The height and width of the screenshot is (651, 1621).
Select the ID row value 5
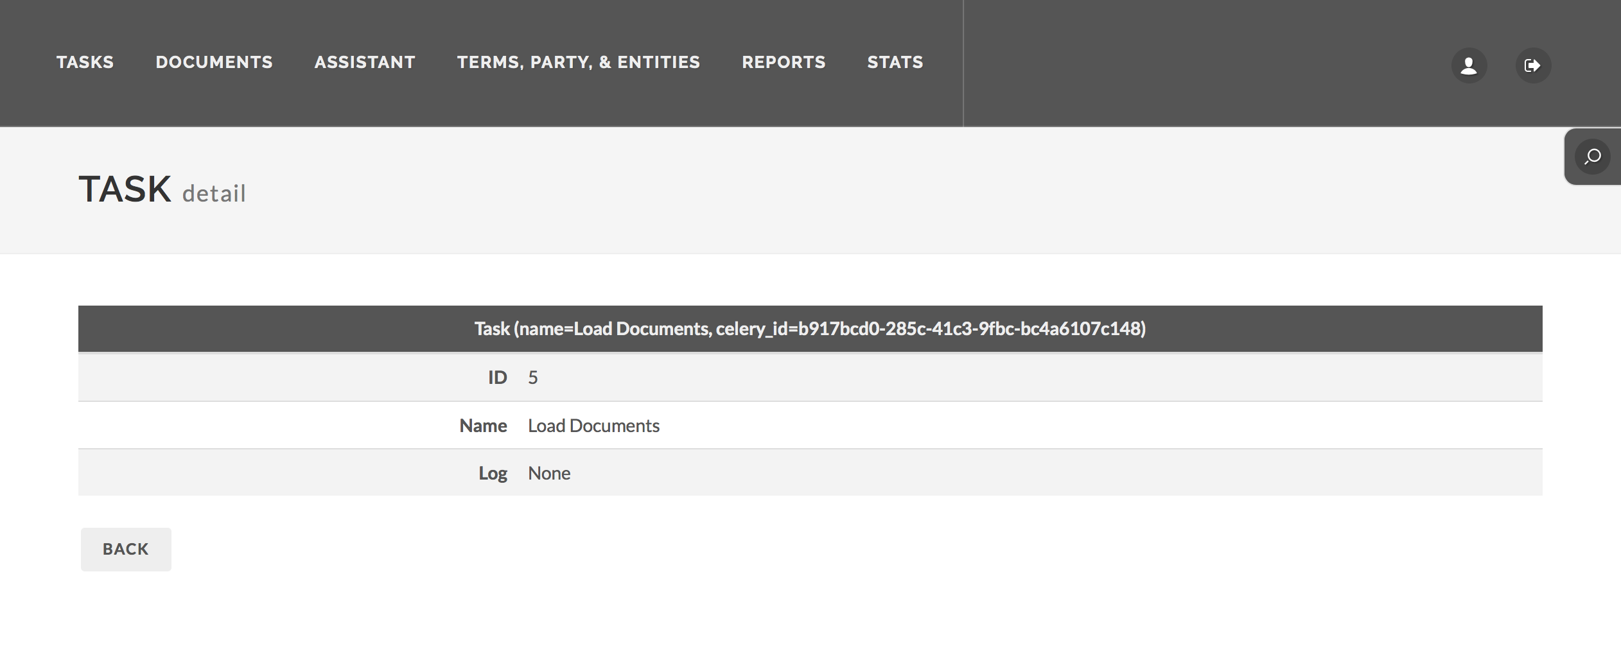click(533, 377)
